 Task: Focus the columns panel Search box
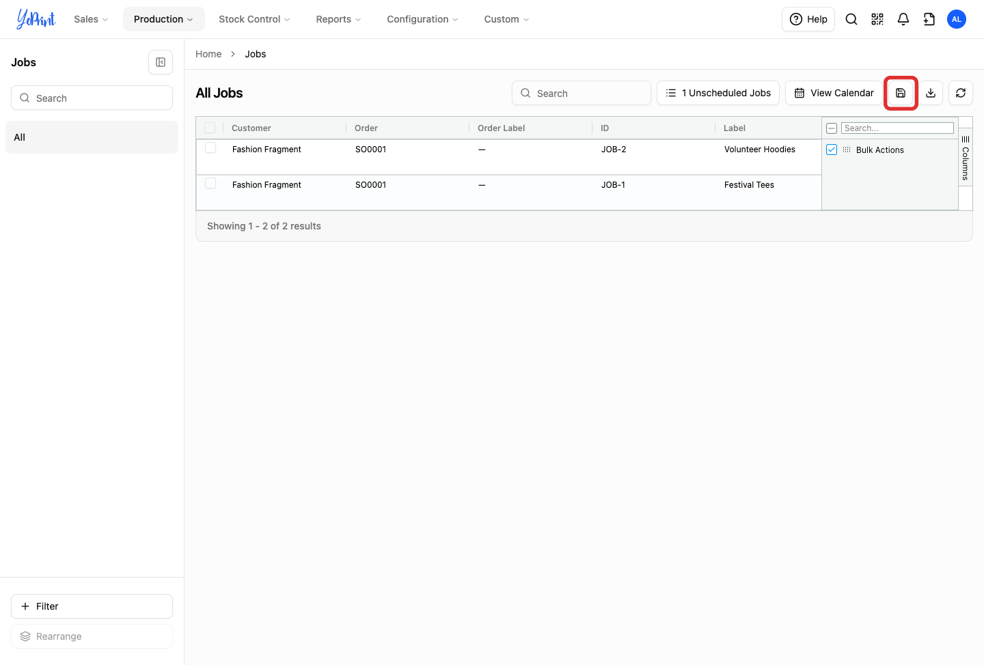897,128
